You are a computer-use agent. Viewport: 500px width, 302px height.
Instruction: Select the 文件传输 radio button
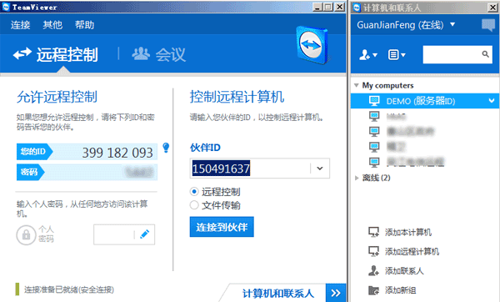(194, 205)
